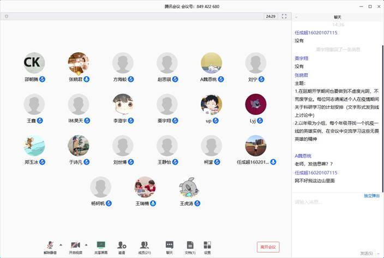This screenshot has width=384, height=258.
Task: Click the chat panel vertical scrollbar
Action: 381,82
